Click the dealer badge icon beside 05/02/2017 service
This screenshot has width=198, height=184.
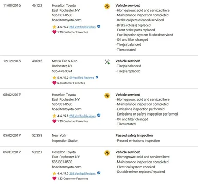[107, 96]
